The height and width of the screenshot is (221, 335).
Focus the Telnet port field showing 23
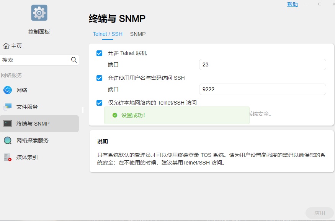(x=262, y=65)
